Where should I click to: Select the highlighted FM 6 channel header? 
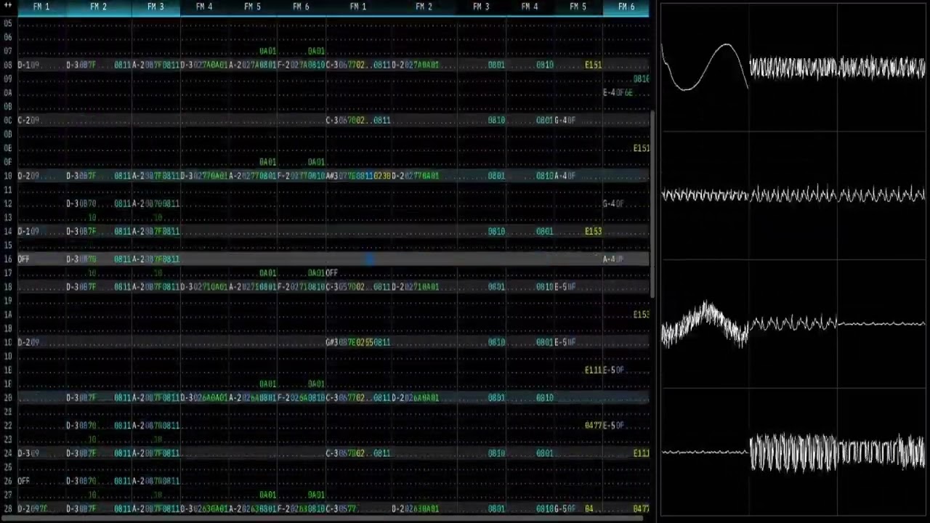click(626, 7)
